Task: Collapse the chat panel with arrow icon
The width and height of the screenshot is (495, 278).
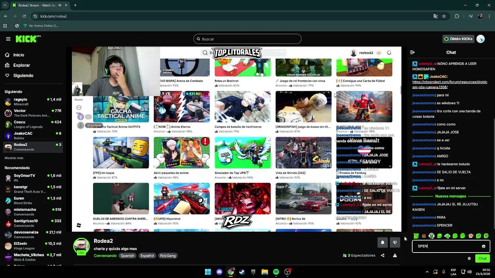Action: tap(412, 53)
